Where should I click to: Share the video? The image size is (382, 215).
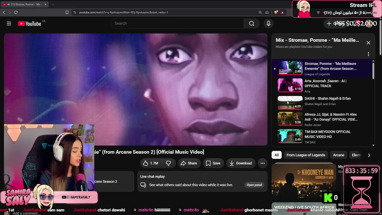click(x=189, y=163)
